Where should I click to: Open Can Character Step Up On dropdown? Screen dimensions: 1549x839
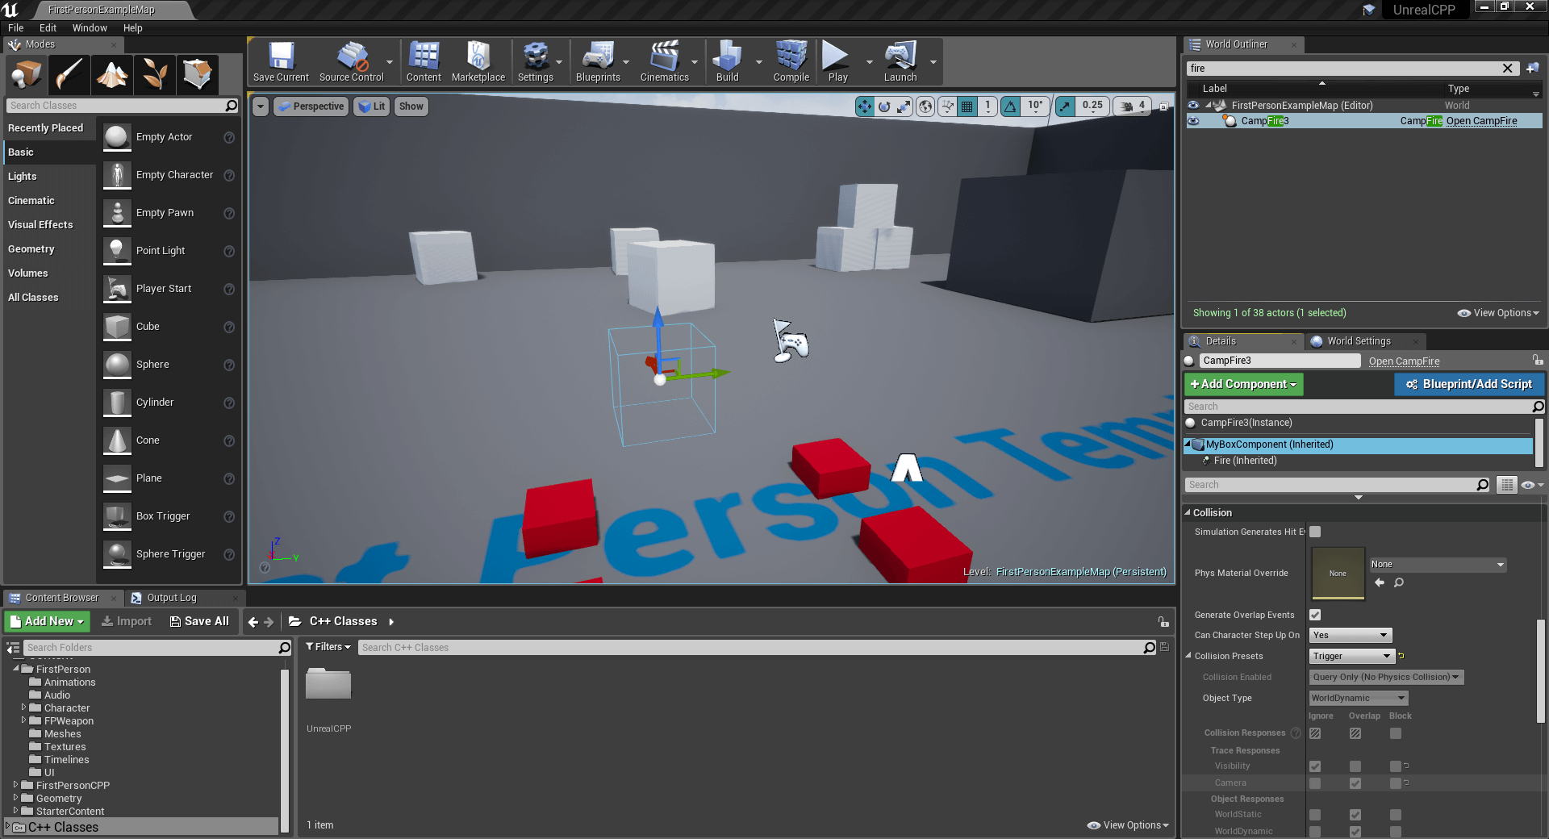click(x=1351, y=635)
